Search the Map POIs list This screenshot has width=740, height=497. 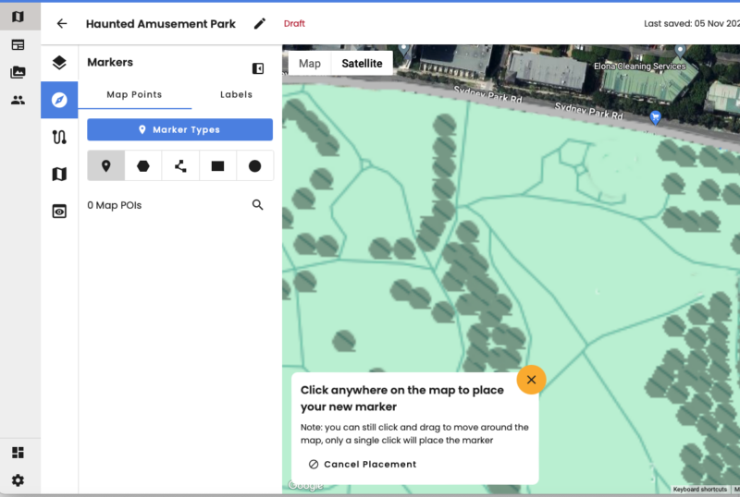[x=258, y=205]
